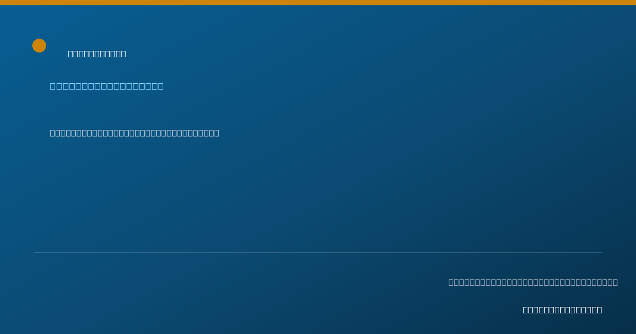
Task: Click the white heading text beside the orange circle
Action: tap(97, 54)
